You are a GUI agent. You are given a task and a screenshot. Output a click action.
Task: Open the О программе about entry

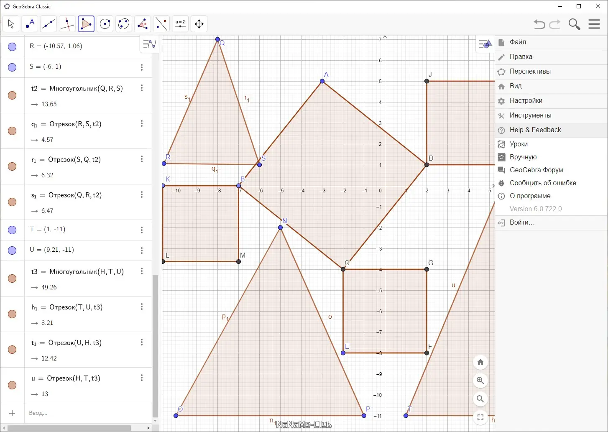tap(551, 196)
